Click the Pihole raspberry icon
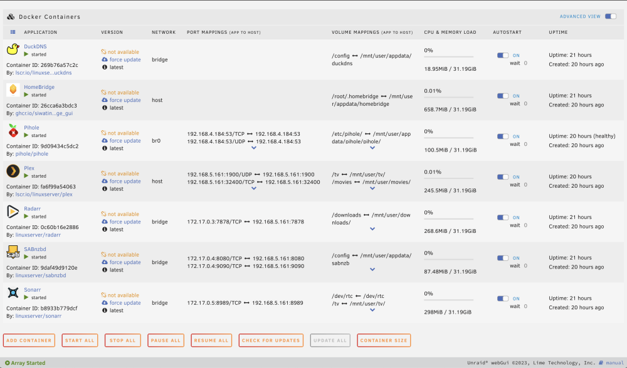This screenshot has height=368, width=627. 13,130
